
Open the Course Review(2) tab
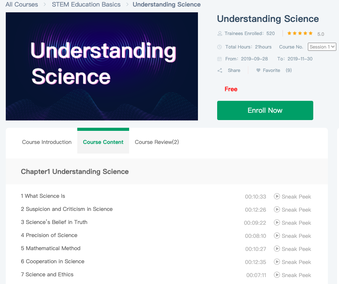pos(157,142)
